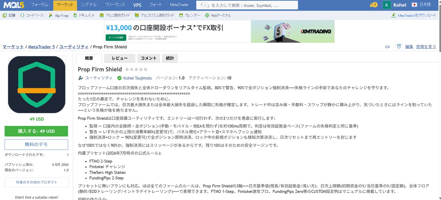Viewport: 441px width, 200px height.
Task: Click the wrench utility category icon
Action: (81, 78)
